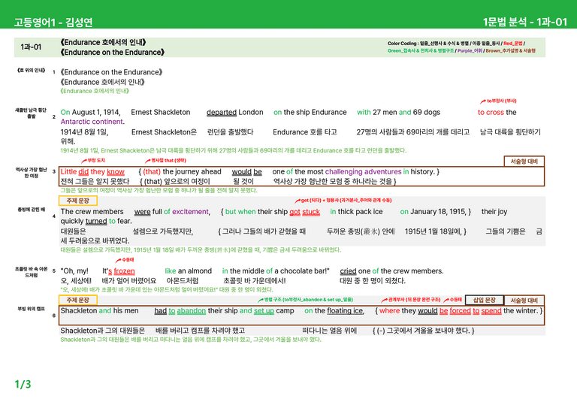This screenshot has height=408, width=577.
Task: Click the purple phrase 'Antarctic continent'
Action: 92,122
